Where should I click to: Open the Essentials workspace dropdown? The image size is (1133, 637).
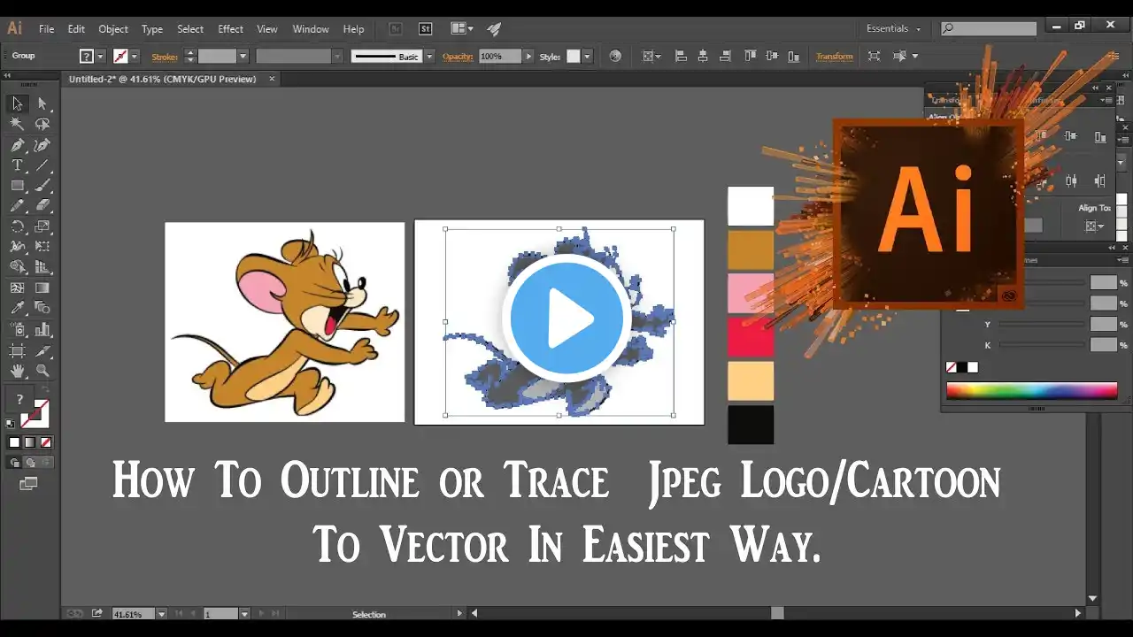893,29
